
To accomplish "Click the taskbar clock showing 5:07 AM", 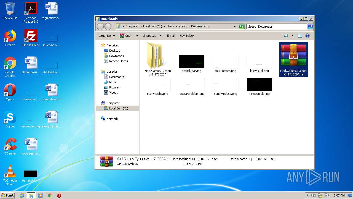I will pos(339,195).
